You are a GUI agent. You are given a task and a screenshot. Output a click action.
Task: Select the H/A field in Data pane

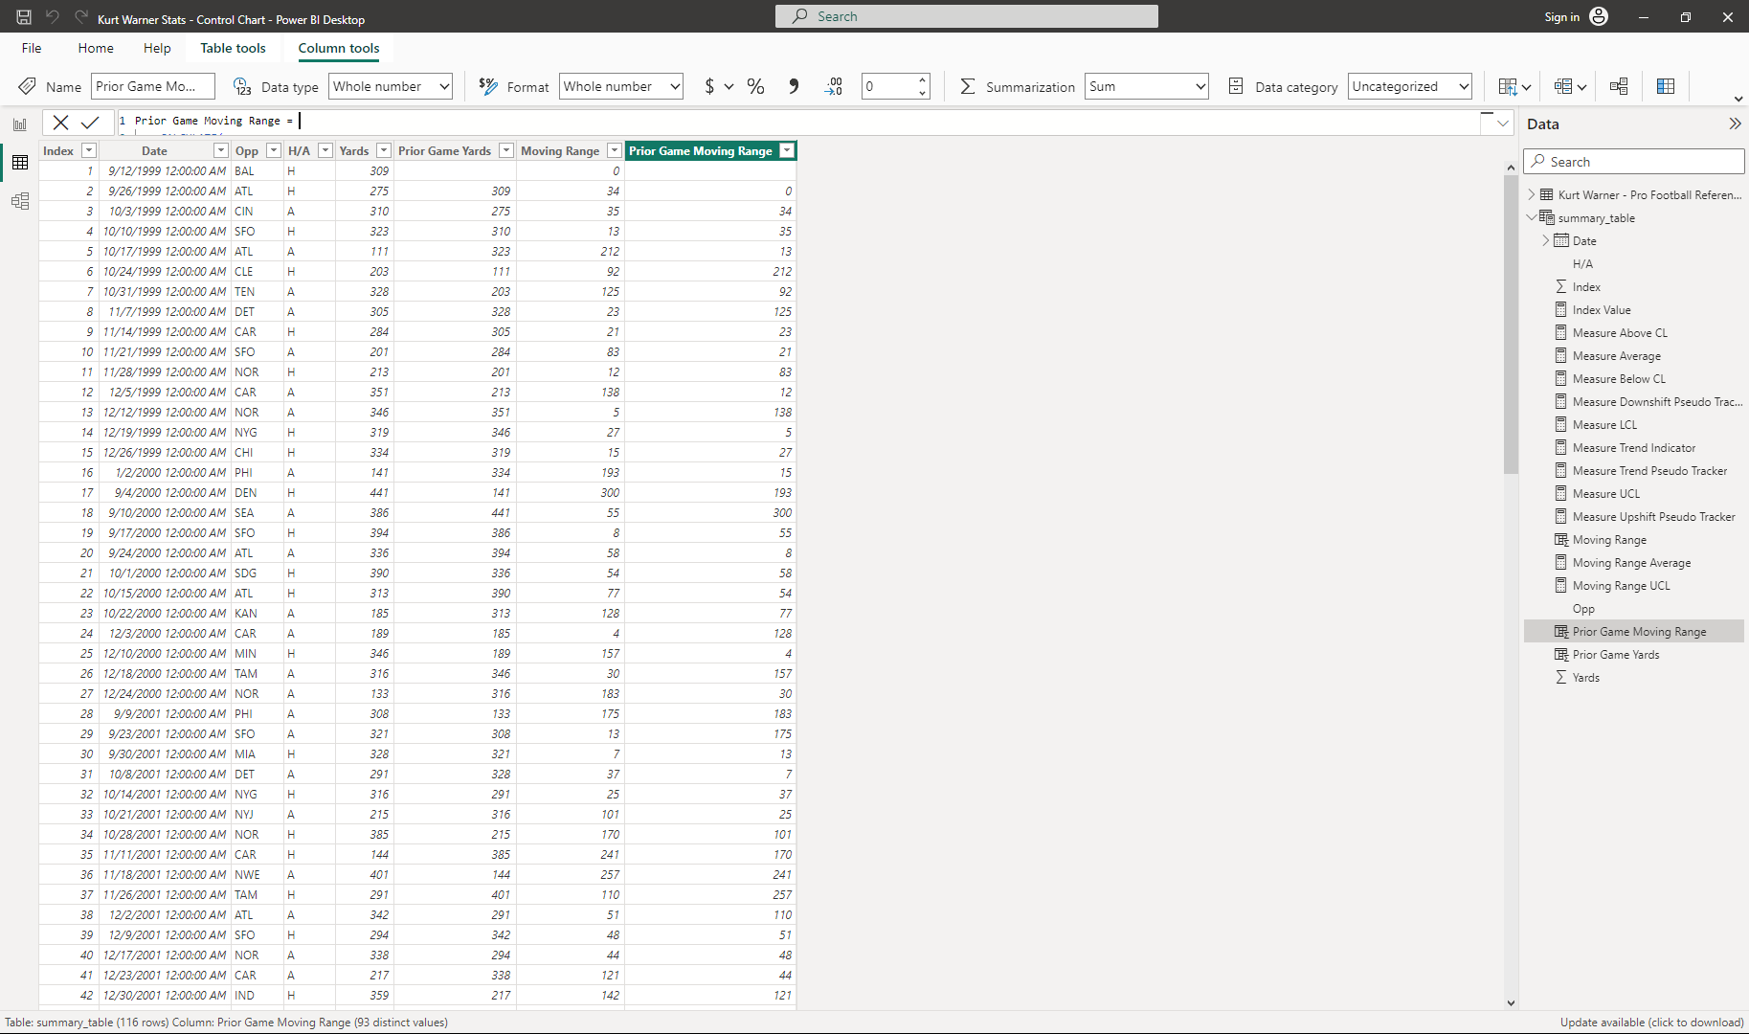coord(1582,263)
